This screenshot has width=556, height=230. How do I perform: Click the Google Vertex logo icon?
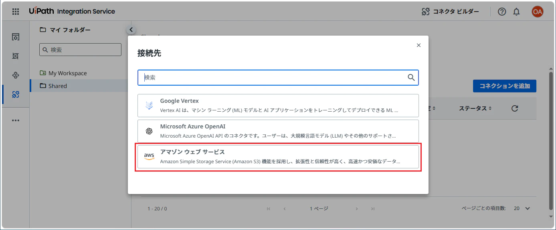[149, 106]
